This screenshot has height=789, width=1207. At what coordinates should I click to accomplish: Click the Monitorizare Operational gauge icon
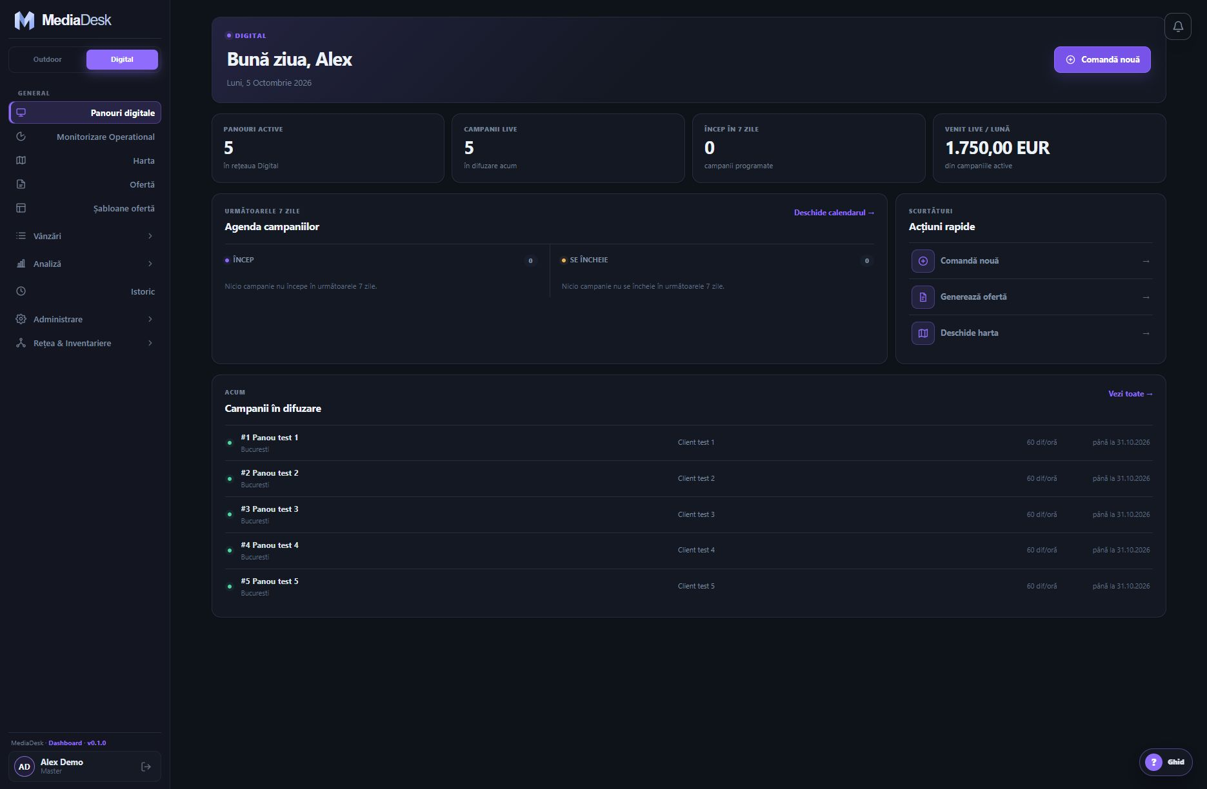click(21, 137)
